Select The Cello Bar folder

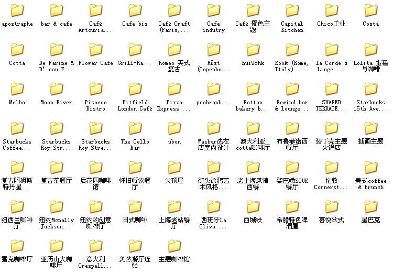point(135,128)
